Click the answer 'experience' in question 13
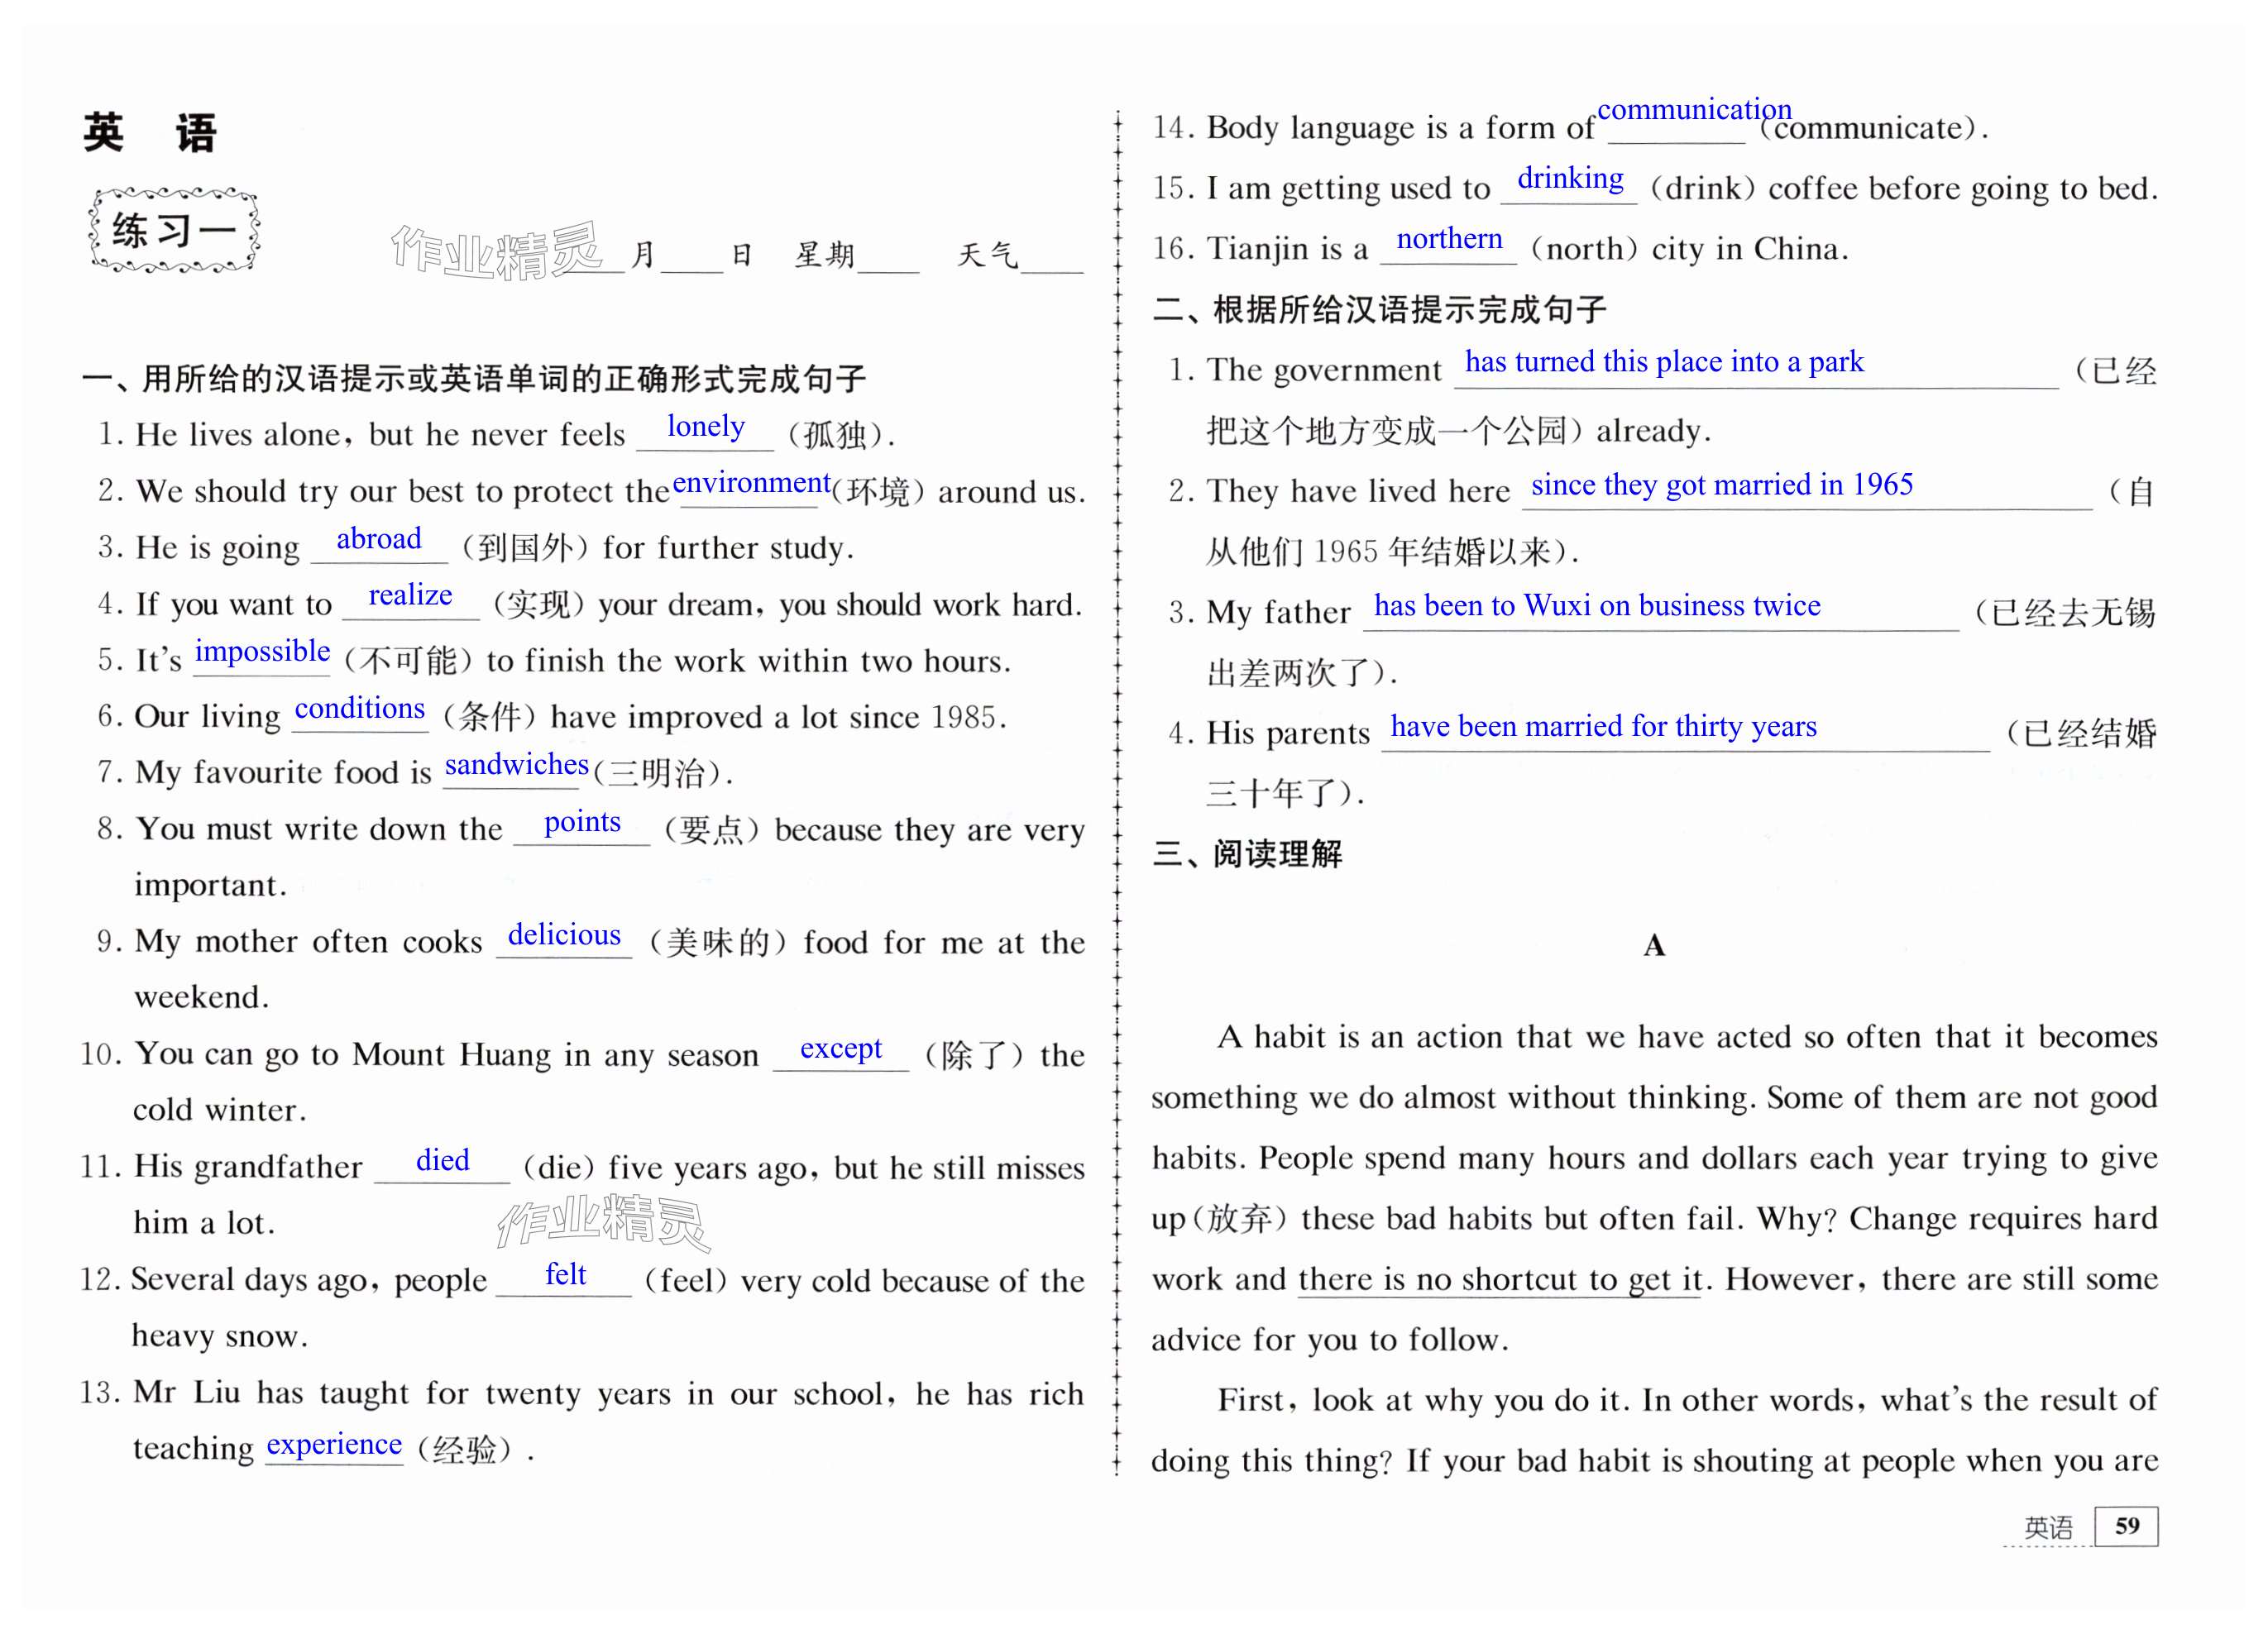The image size is (2268, 1634). click(x=334, y=1444)
